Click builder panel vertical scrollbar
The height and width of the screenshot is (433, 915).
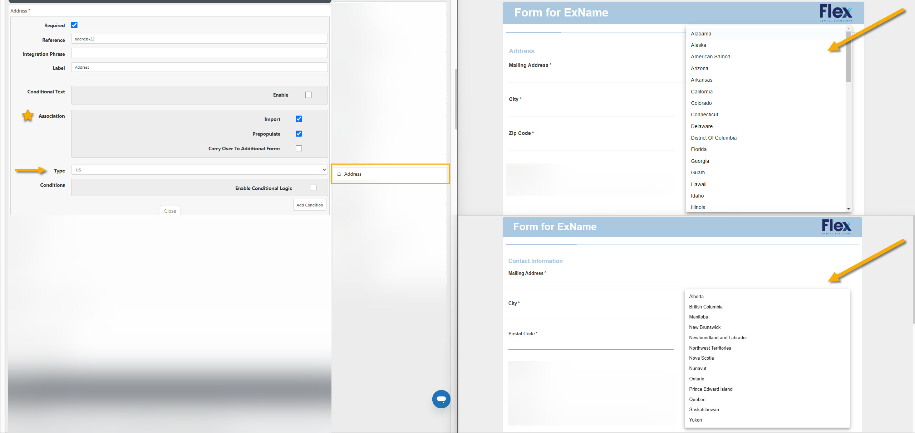(x=456, y=99)
